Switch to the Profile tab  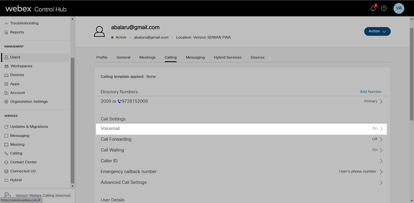102,57
